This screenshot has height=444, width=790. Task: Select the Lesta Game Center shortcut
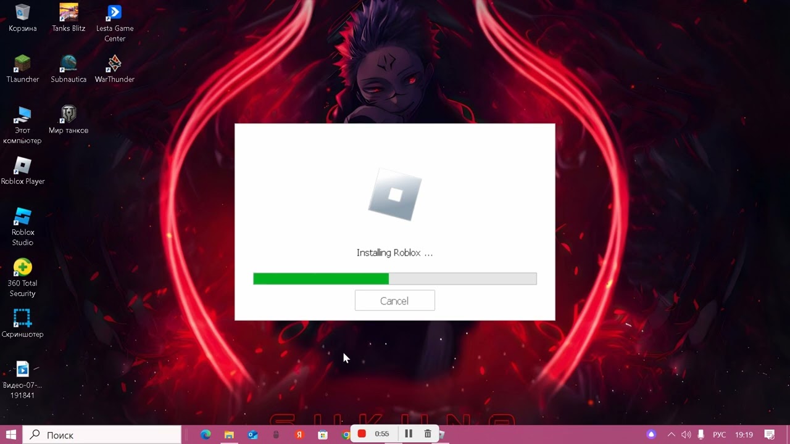click(x=115, y=23)
